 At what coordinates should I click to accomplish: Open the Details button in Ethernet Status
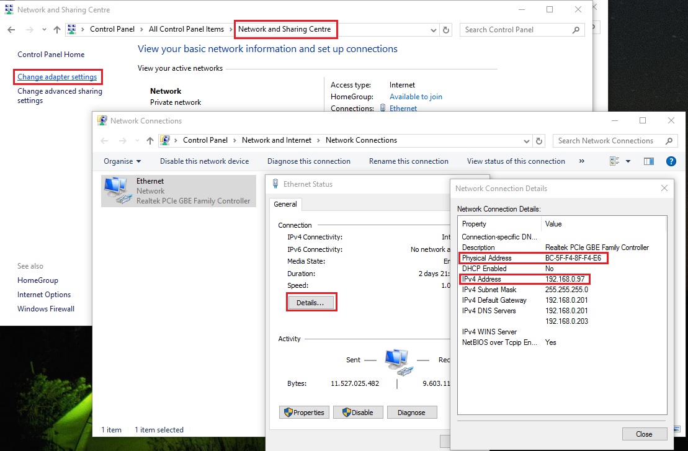[x=311, y=303]
